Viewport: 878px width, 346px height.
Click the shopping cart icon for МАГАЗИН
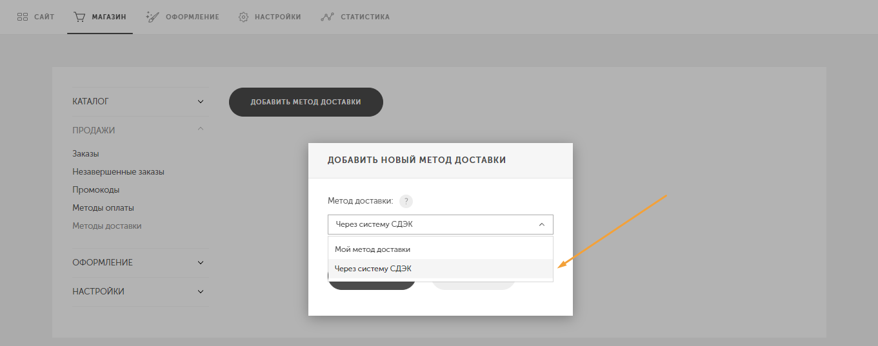(x=79, y=17)
